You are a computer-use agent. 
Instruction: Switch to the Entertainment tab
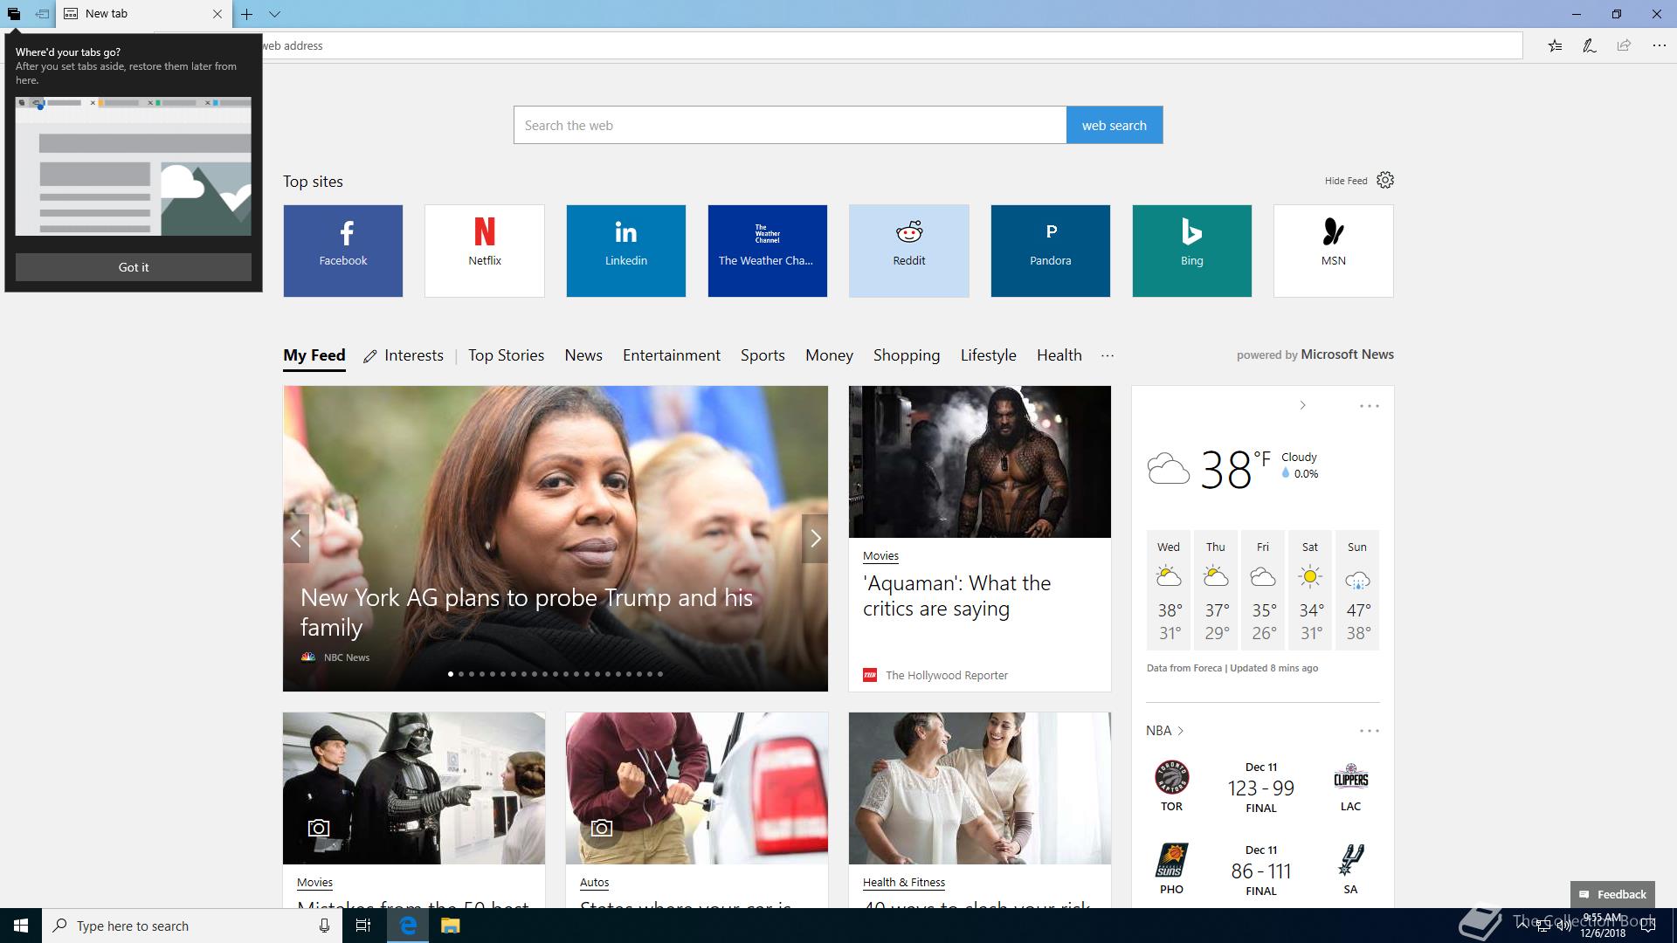(x=672, y=355)
